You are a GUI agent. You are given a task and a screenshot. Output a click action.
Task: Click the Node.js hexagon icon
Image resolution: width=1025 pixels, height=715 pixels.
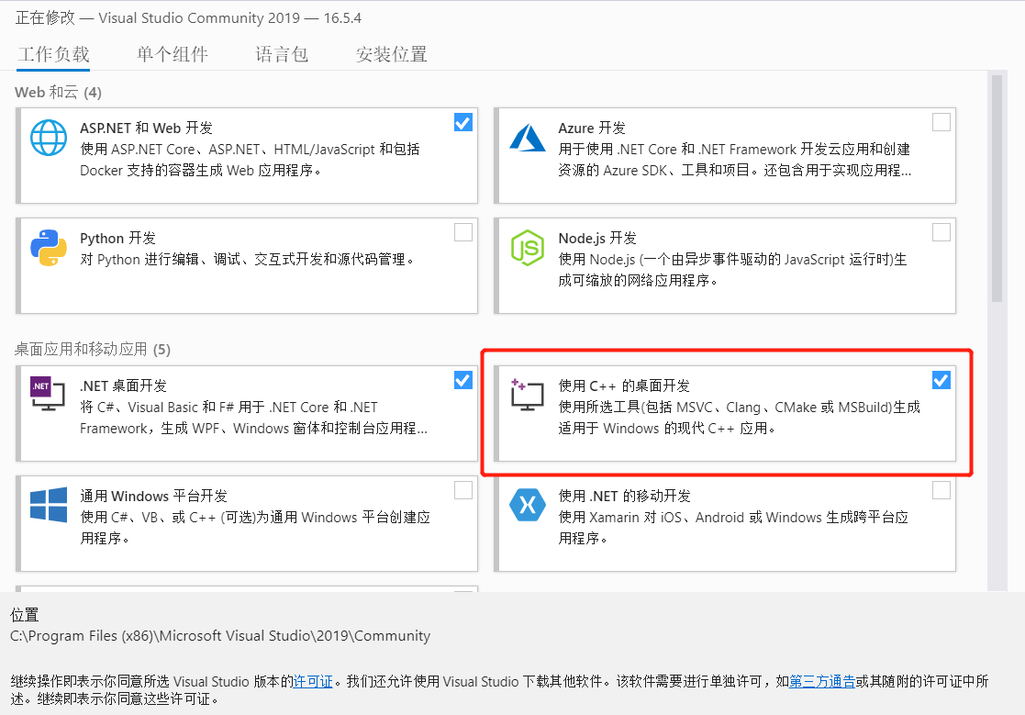tap(528, 248)
